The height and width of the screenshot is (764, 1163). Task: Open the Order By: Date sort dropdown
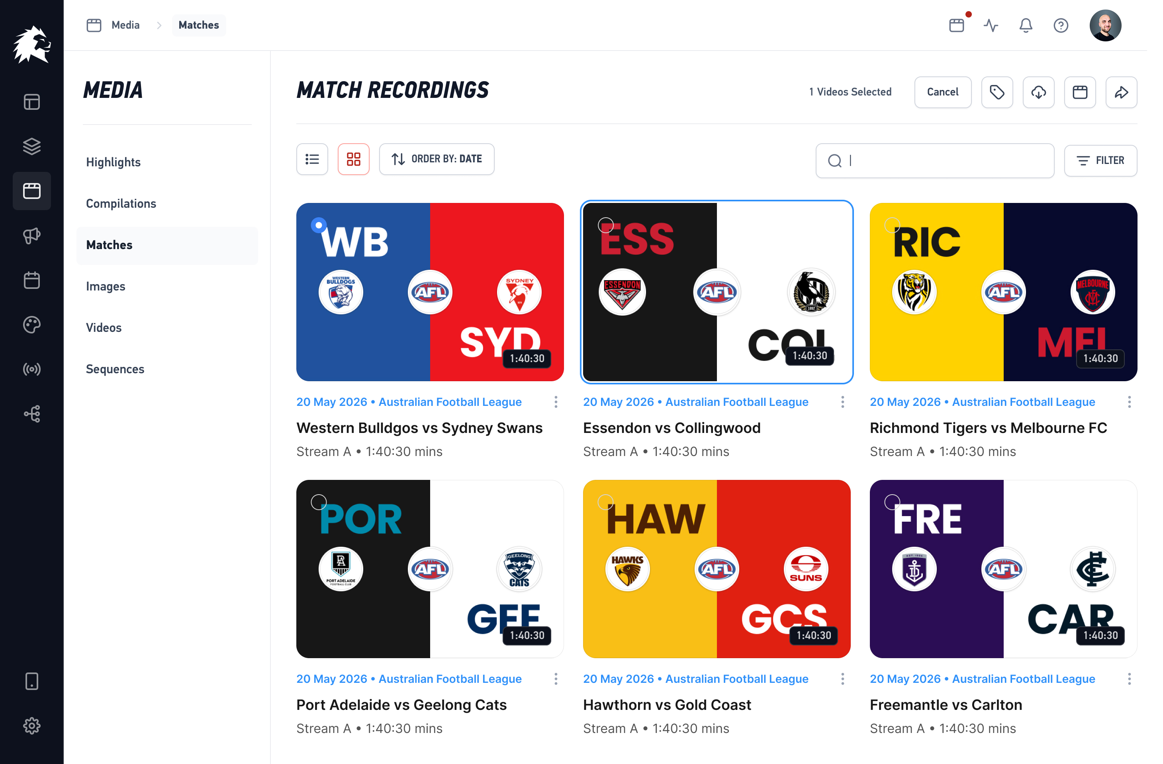[437, 159]
